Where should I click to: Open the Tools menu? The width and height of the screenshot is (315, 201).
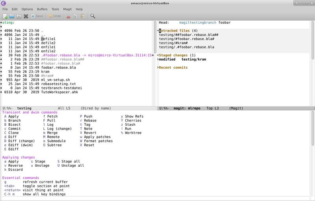[55, 9]
